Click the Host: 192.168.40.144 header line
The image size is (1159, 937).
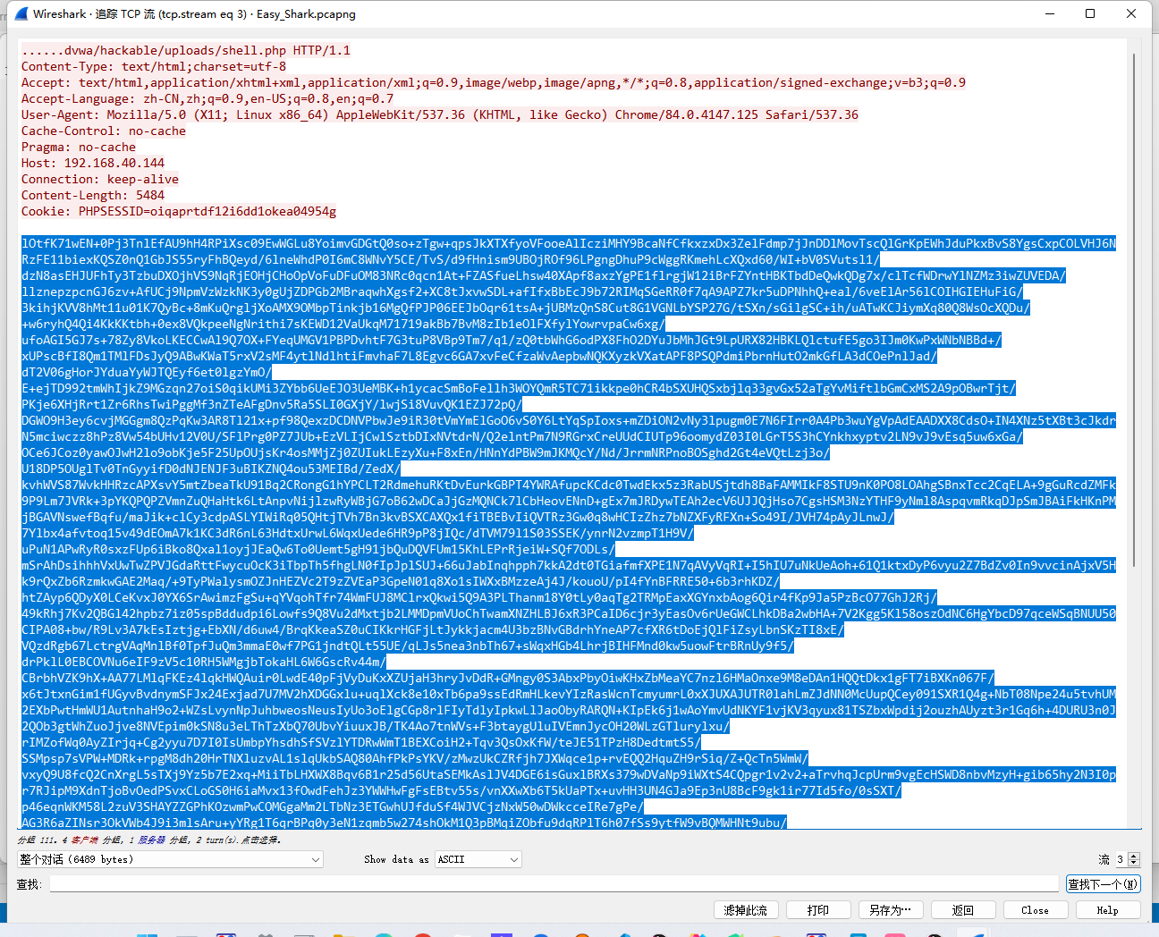pyautogui.click(x=93, y=163)
